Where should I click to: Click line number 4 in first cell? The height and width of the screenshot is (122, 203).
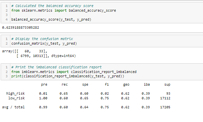tap(7, 20)
